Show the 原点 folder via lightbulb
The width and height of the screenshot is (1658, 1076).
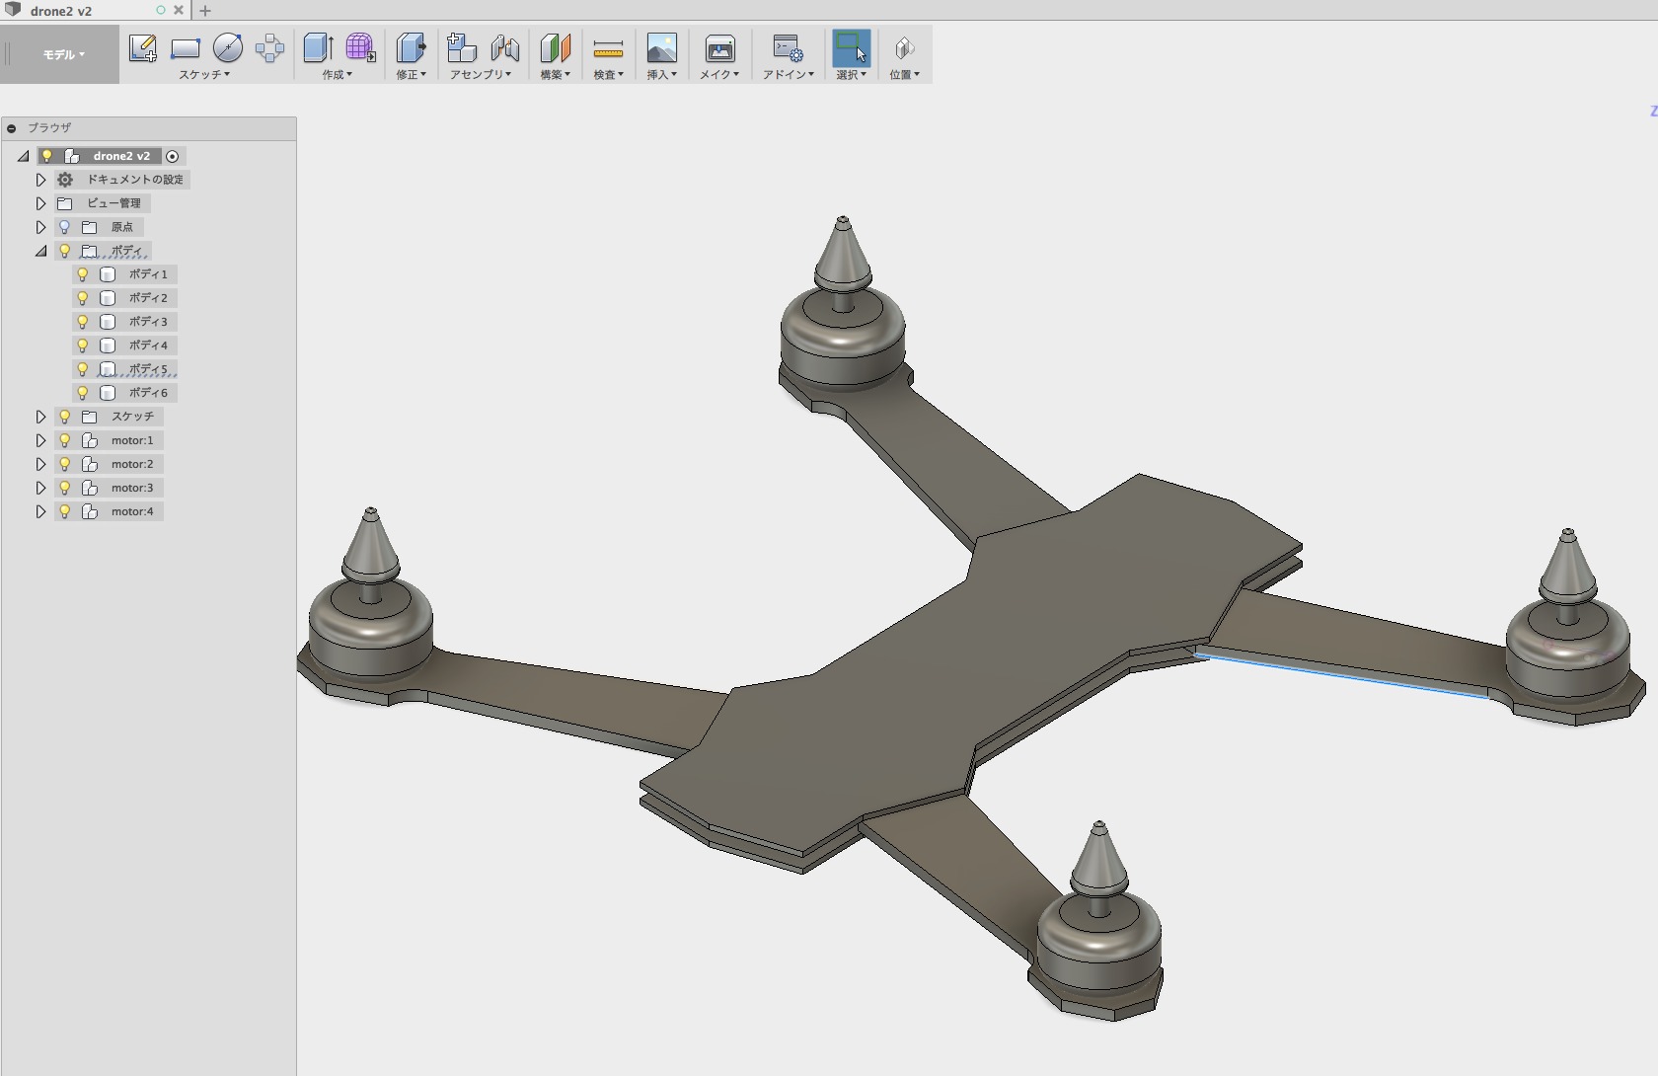(x=65, y=227)
